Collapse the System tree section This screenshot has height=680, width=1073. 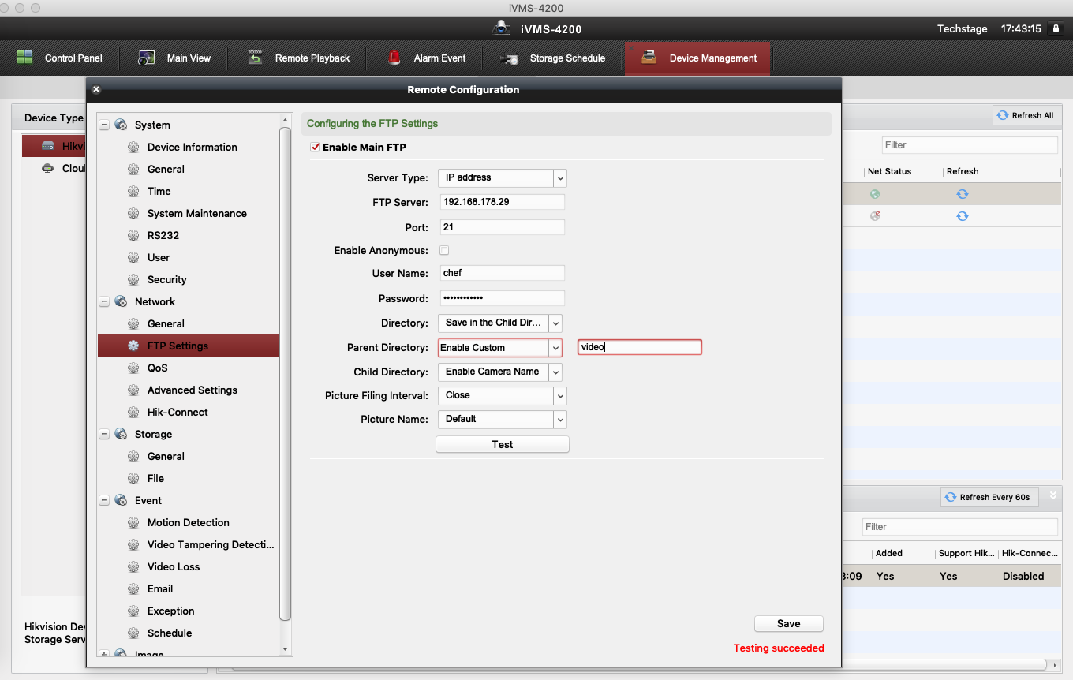point(104,125)
